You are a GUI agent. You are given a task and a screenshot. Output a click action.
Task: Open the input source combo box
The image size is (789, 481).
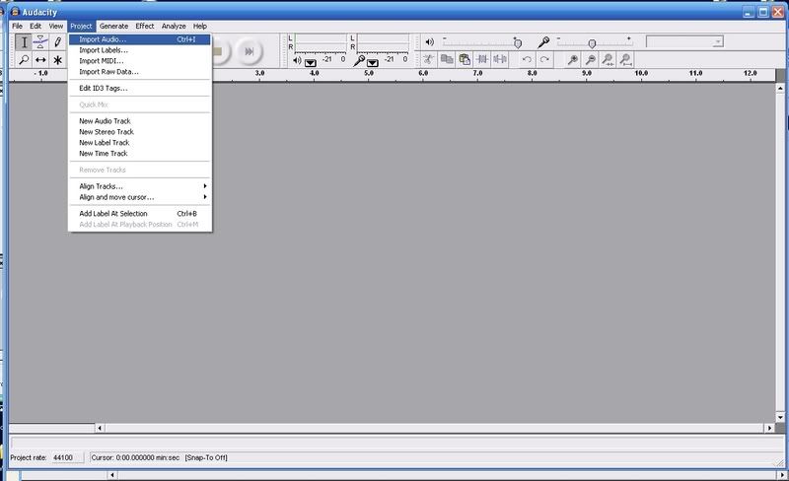[x=684, y=41]
